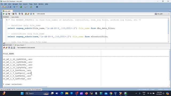The image size is (171, 96).
Task: Open the Query Result tab
Action: coord(19,45)
